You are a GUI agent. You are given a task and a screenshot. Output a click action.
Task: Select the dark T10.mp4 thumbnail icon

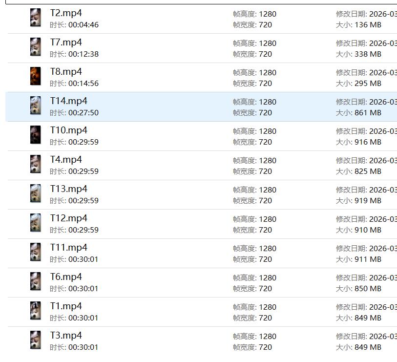pyautogui.click(x=36, y=135)
